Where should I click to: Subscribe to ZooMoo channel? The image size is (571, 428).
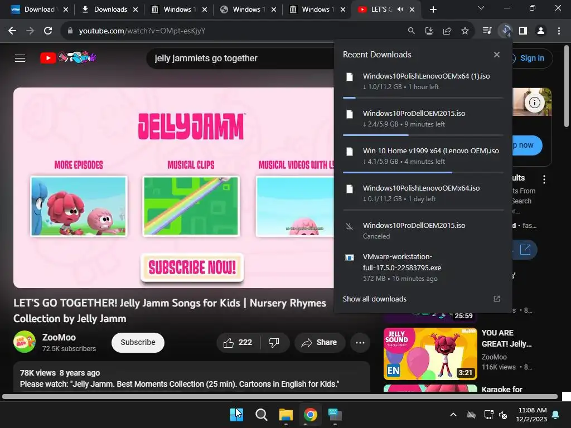click(138, 343)
